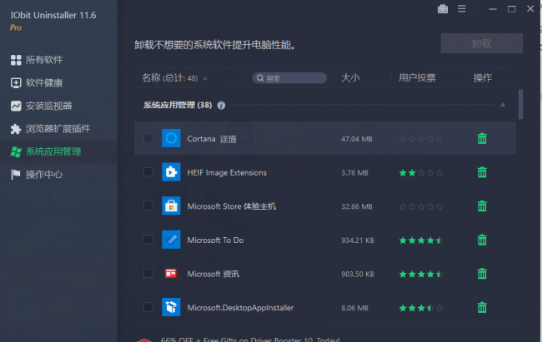Image resolution: width=542 pixels, height=342 pixels.
Task: Tick the Microsoft 资讯 checkbox
Action: [148, 273]
